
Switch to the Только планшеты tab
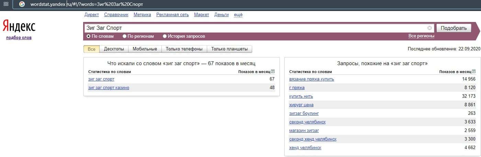(230, 49)
